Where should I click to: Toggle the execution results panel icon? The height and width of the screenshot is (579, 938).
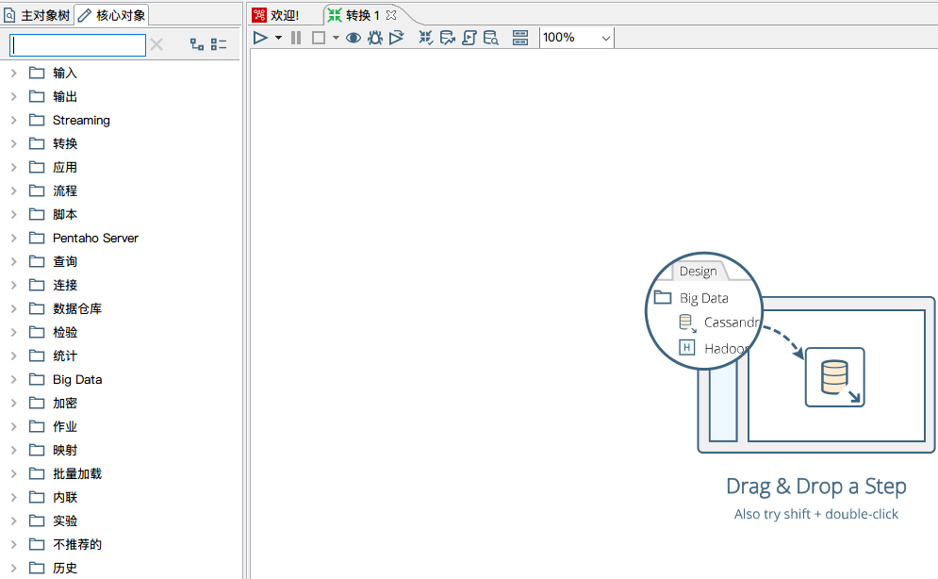[520, 38]
